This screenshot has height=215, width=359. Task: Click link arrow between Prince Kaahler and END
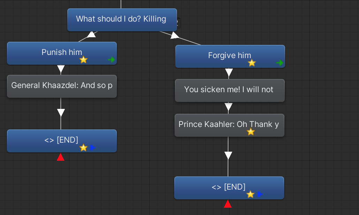coord(228,156)
